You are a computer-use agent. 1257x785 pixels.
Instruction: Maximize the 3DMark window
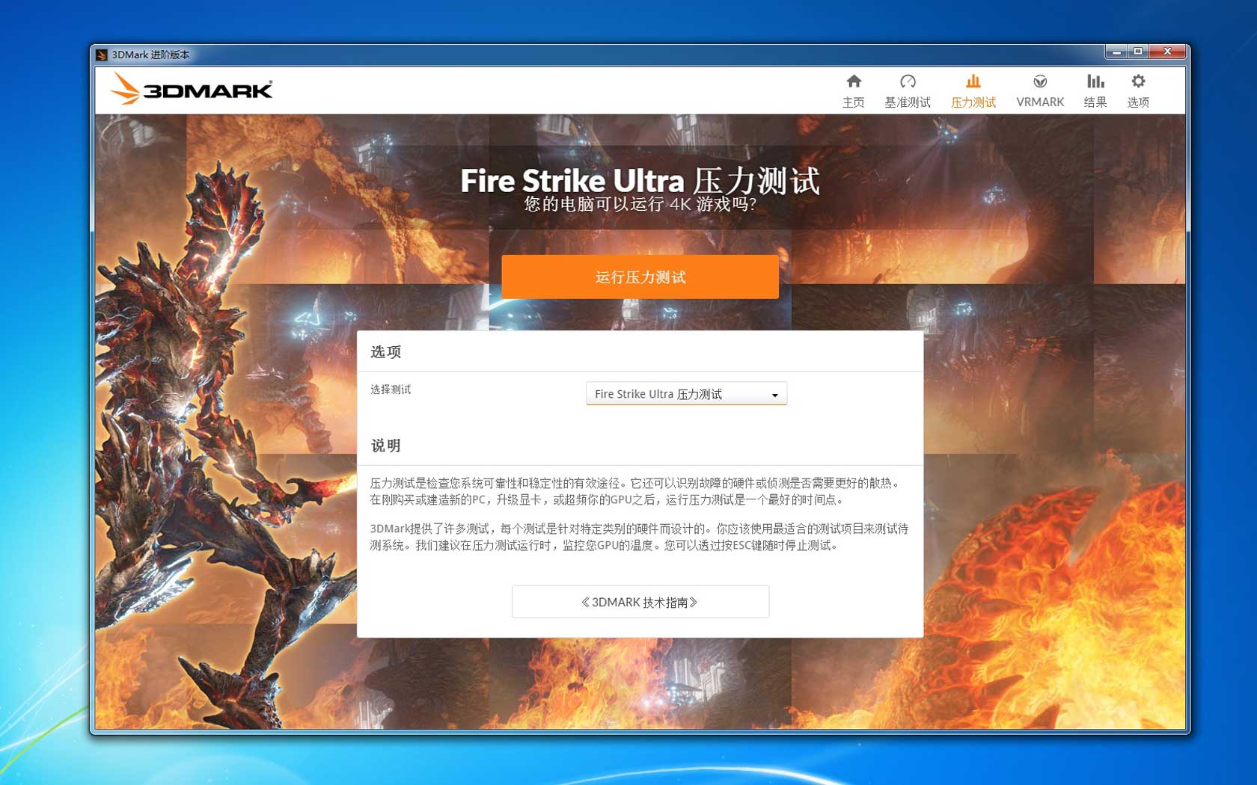1138,52
